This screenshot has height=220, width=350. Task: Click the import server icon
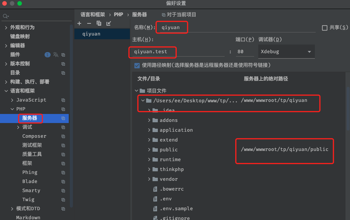109,23
